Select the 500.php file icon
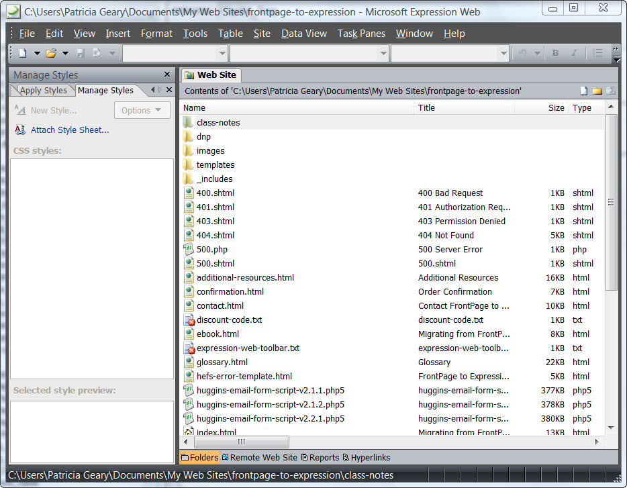Screen dimensions: 627x488 (189, 250)
